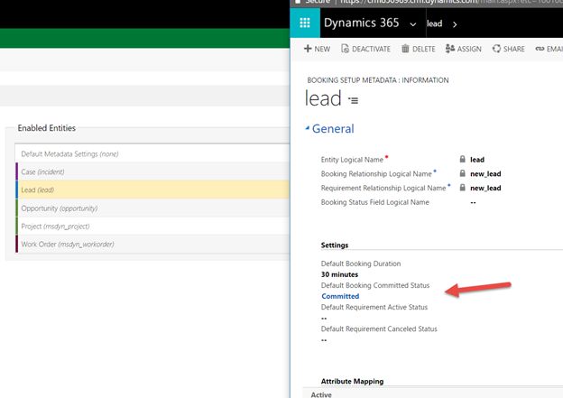The image size is (563, 398).
Task: Collapse the General section
Action: coord(308,128)
